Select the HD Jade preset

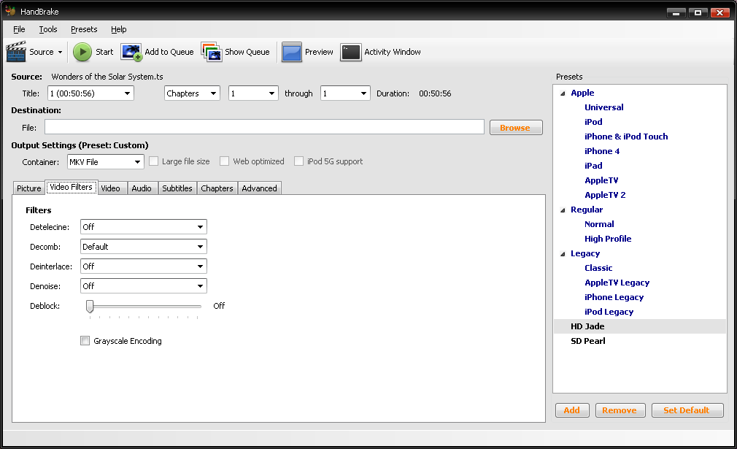587,326
